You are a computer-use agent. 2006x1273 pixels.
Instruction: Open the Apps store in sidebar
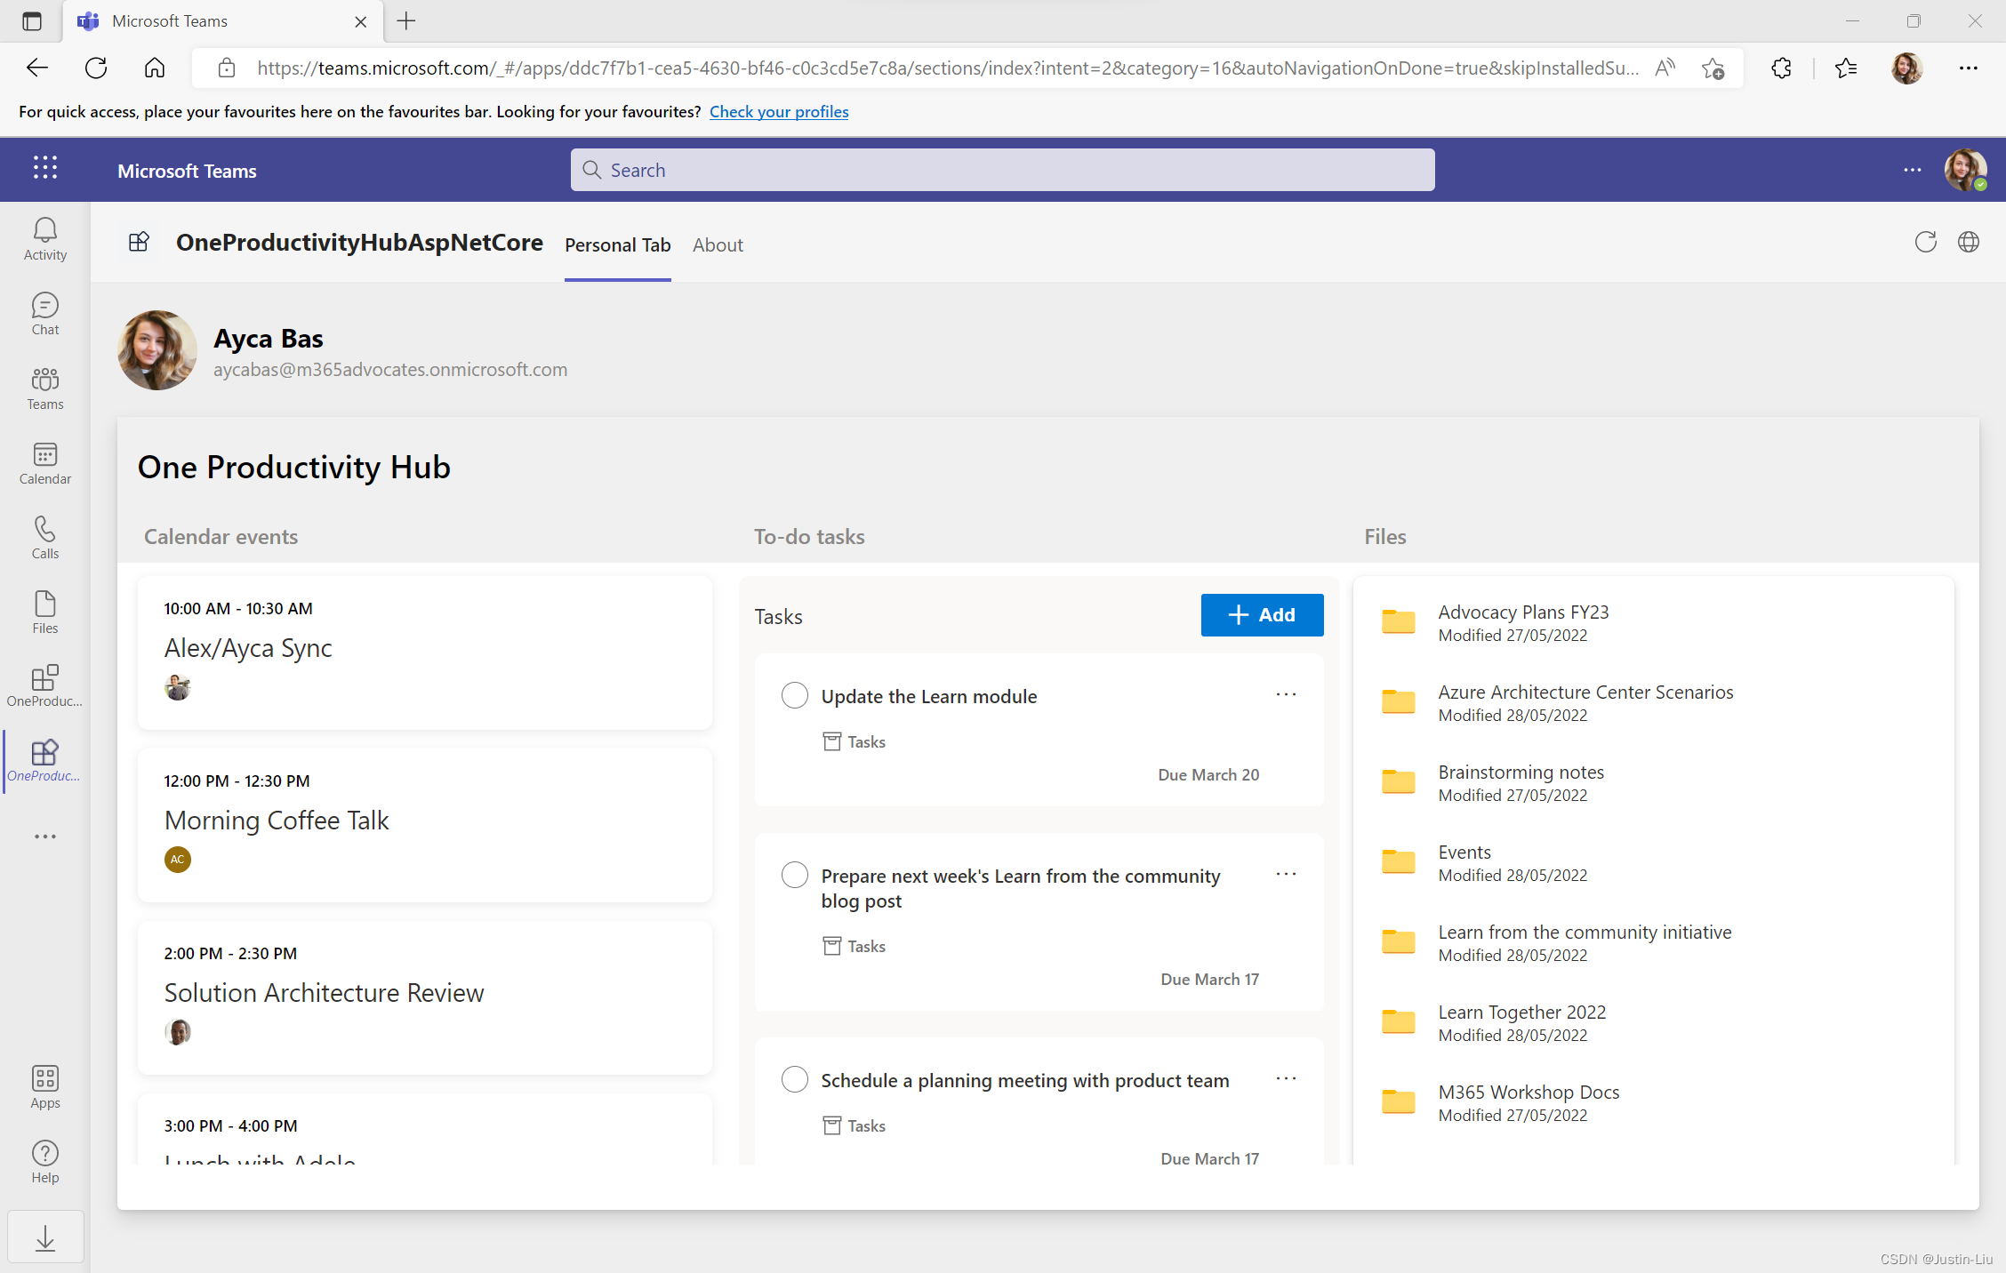pos(44,1088)
